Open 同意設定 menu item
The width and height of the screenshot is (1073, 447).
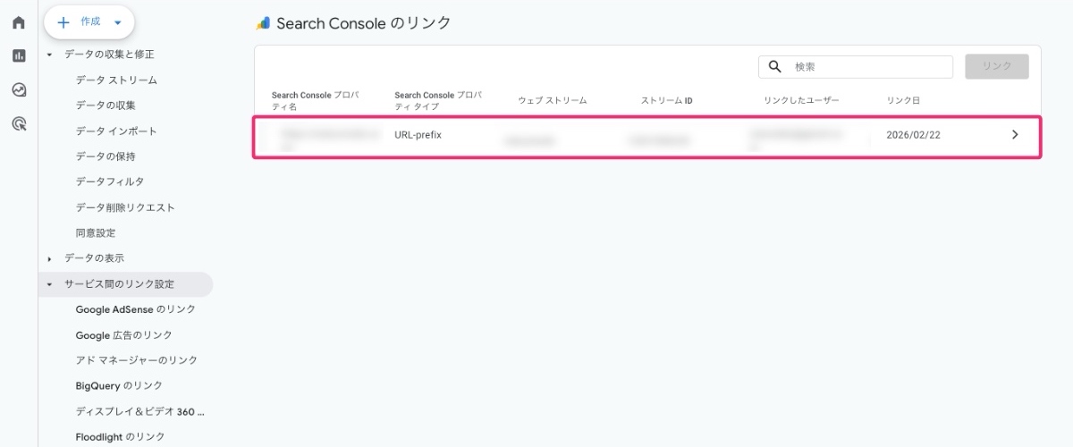[96, 233]
